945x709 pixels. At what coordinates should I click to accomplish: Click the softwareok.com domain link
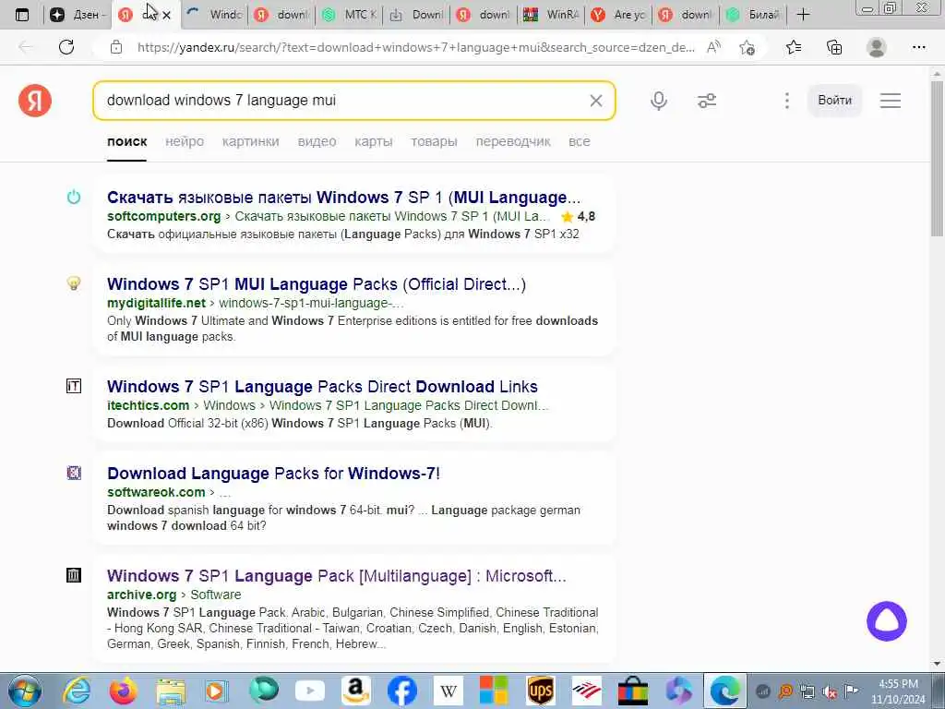156,493
